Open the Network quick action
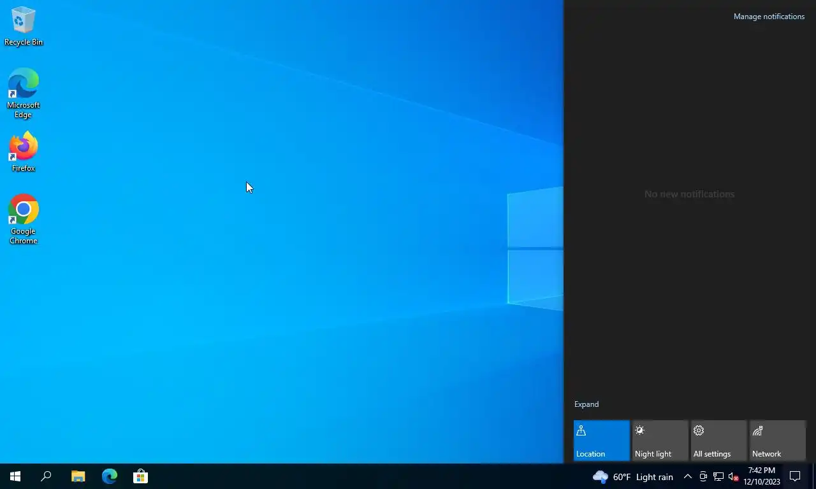Image resolution: width=816 pixels, height=489 pixels. 778,441
